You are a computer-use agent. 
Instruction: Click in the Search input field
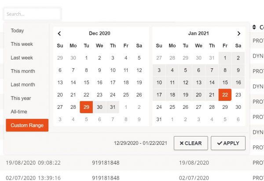click(32, 14)
